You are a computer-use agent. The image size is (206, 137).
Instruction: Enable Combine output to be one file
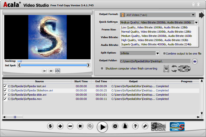tap(164, 54)
